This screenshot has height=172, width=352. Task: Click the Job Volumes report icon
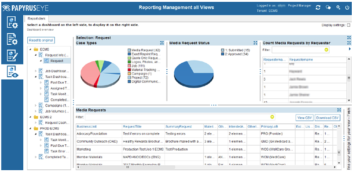tap(41, 111)
